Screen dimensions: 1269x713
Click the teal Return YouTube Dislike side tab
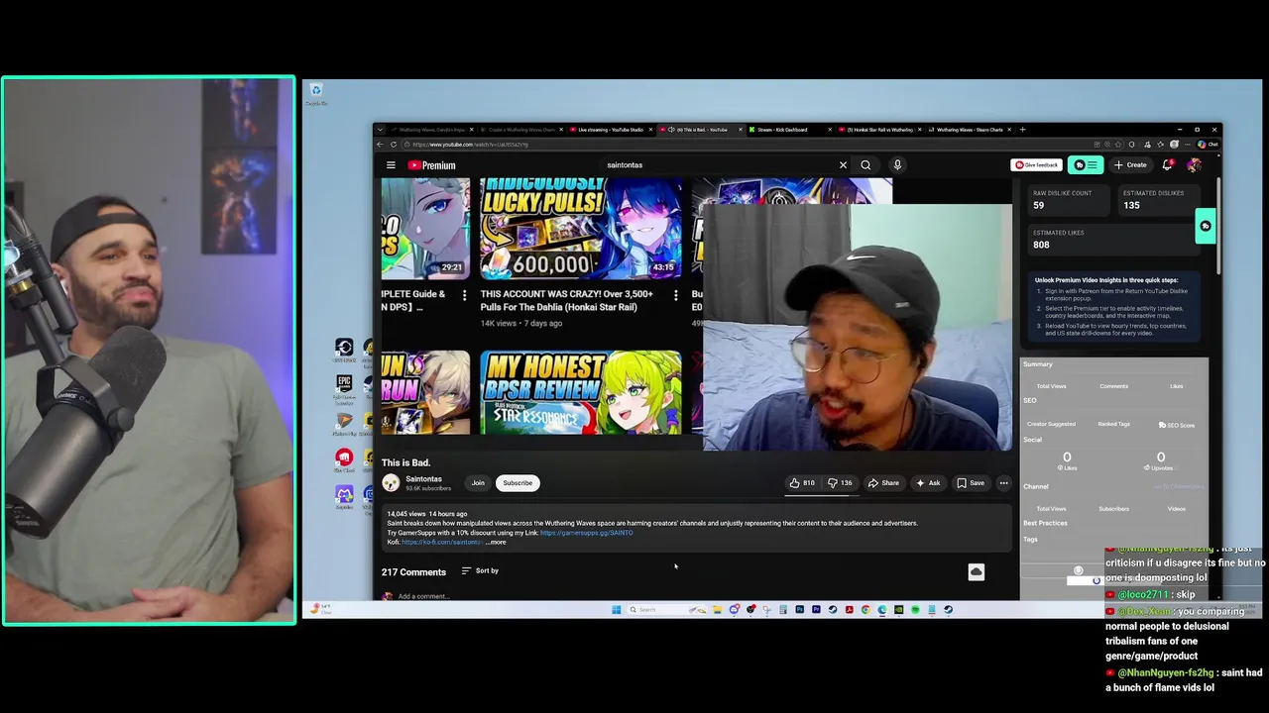[1206, 226]
